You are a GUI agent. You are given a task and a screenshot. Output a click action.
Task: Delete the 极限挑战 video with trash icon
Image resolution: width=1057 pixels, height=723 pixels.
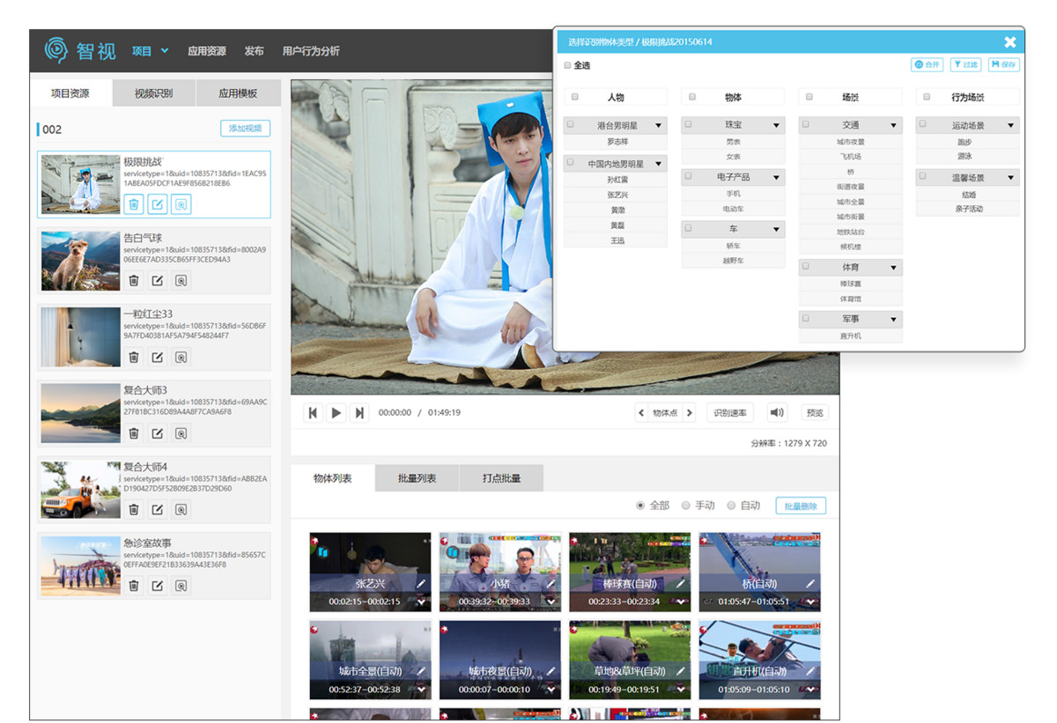134,204
